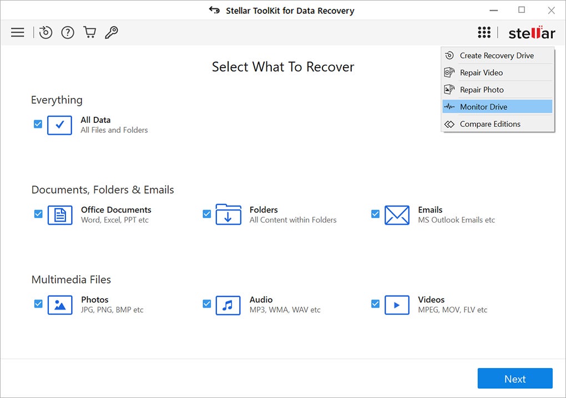The width and height of the screenshot is (566, 398).
Task: Click the shopping cart to buy online
Action: pyautogui.click(x=89, y=32)
